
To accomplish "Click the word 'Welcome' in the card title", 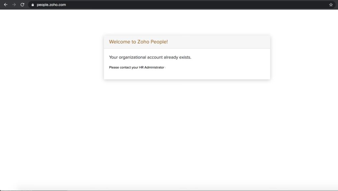I will [119, 42].
